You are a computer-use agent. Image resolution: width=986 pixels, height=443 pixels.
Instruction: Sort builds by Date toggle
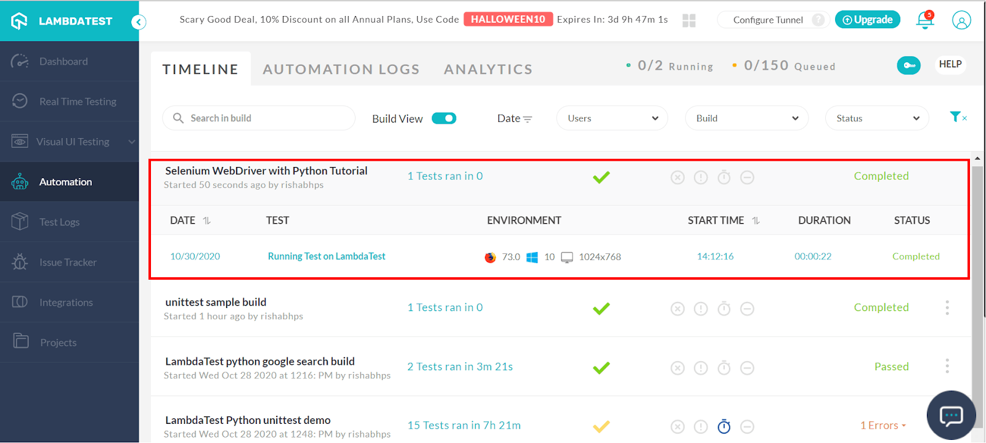pyautogui.click(x=515, y=118)
